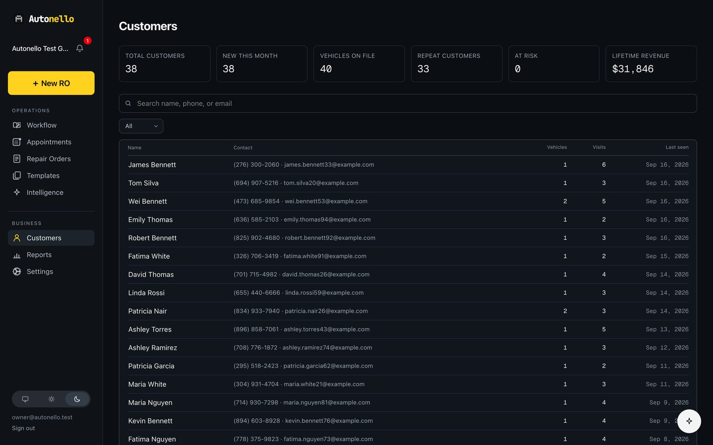The image size is (713, 445).
Task: Open Reports page
Action: pos(51,255)
